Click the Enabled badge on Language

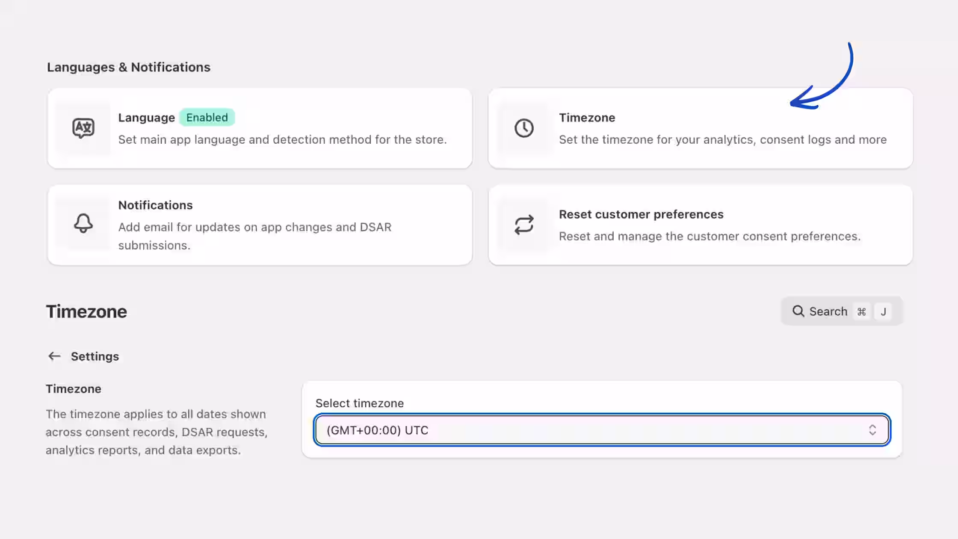pos(207,117)
